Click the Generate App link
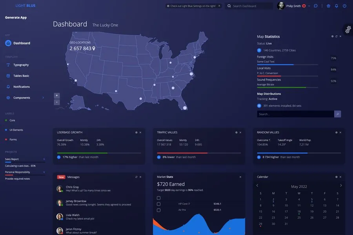353x235 pixels. pos(16,18)
